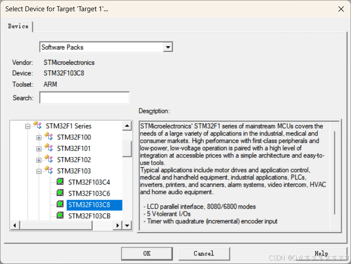Click the STM32F1 Series family icon
The width and height of the screenshot is (351, 264).
pos(37,125)
